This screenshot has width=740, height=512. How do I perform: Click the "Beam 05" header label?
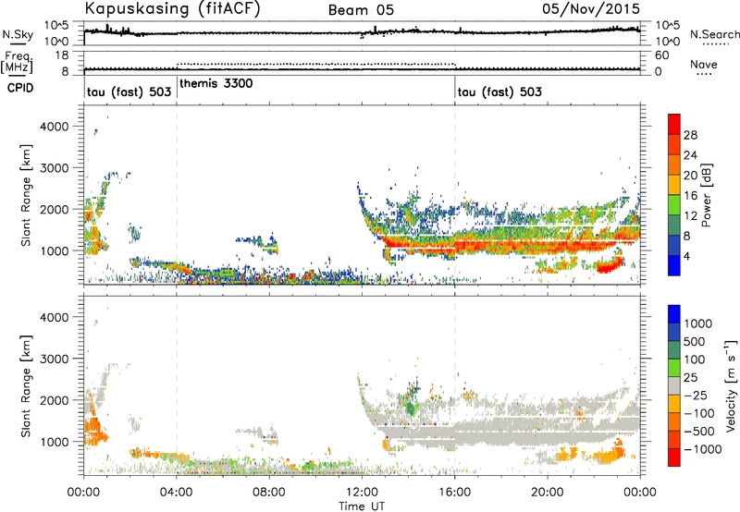click(x=361, y=10)
